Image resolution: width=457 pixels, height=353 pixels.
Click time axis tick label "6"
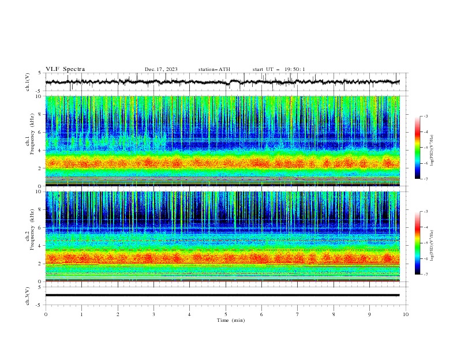pyautogui.click(x=261, y=314)
